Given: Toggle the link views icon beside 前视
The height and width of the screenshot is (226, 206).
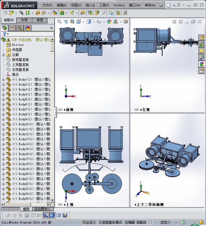Looking at the screenshot, I should pyautogui.click(x=60, y=110).
